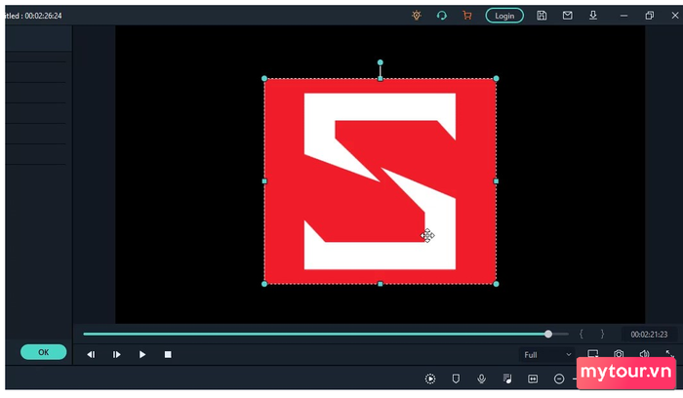This screenshot has width=683, height=398.
Task: Set mark-in with left brace
Action: click(x=582, y=334)
